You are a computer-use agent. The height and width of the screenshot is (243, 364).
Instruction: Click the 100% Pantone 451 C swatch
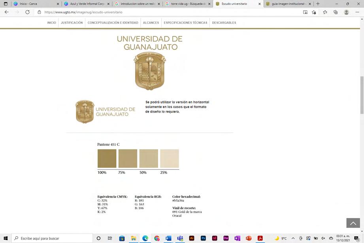[107, 158]
